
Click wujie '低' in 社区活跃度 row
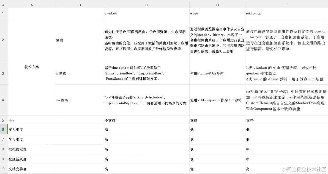point(217,159)
